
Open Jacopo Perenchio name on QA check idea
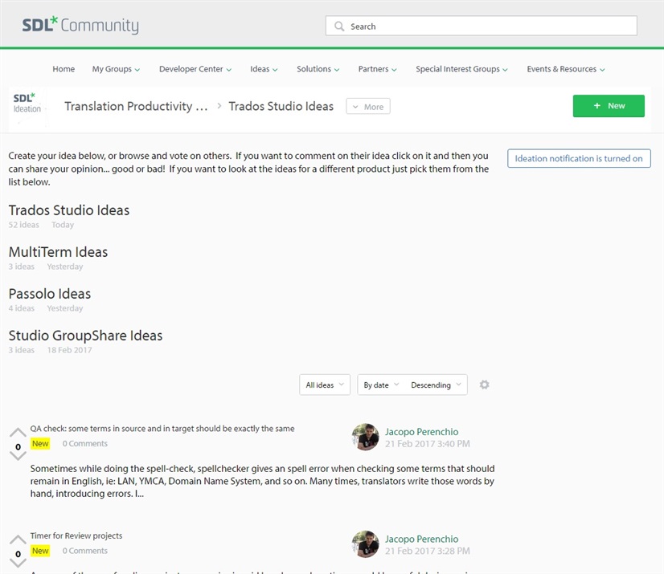coord(421,431)
